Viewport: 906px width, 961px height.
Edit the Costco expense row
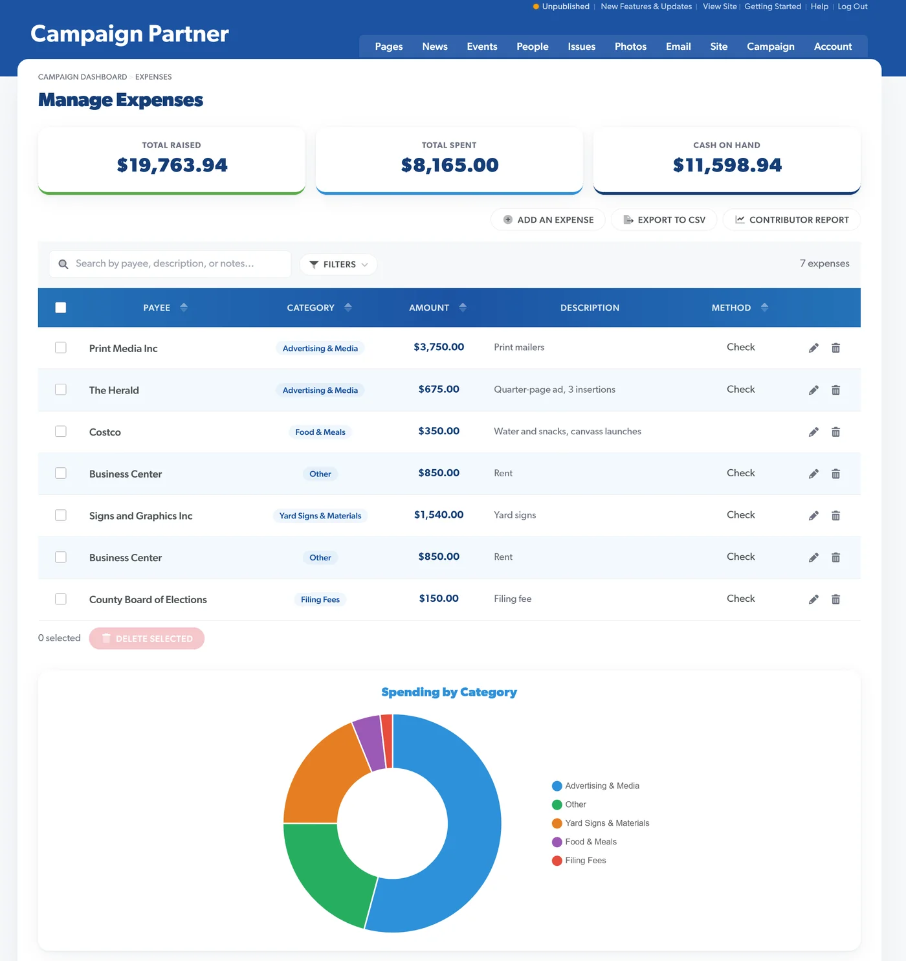[x=813, y=432]
